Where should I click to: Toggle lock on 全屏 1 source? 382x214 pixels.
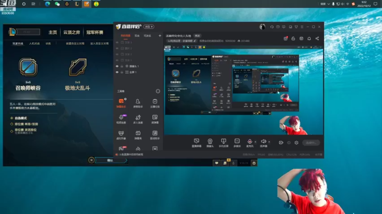click(122, 72)
